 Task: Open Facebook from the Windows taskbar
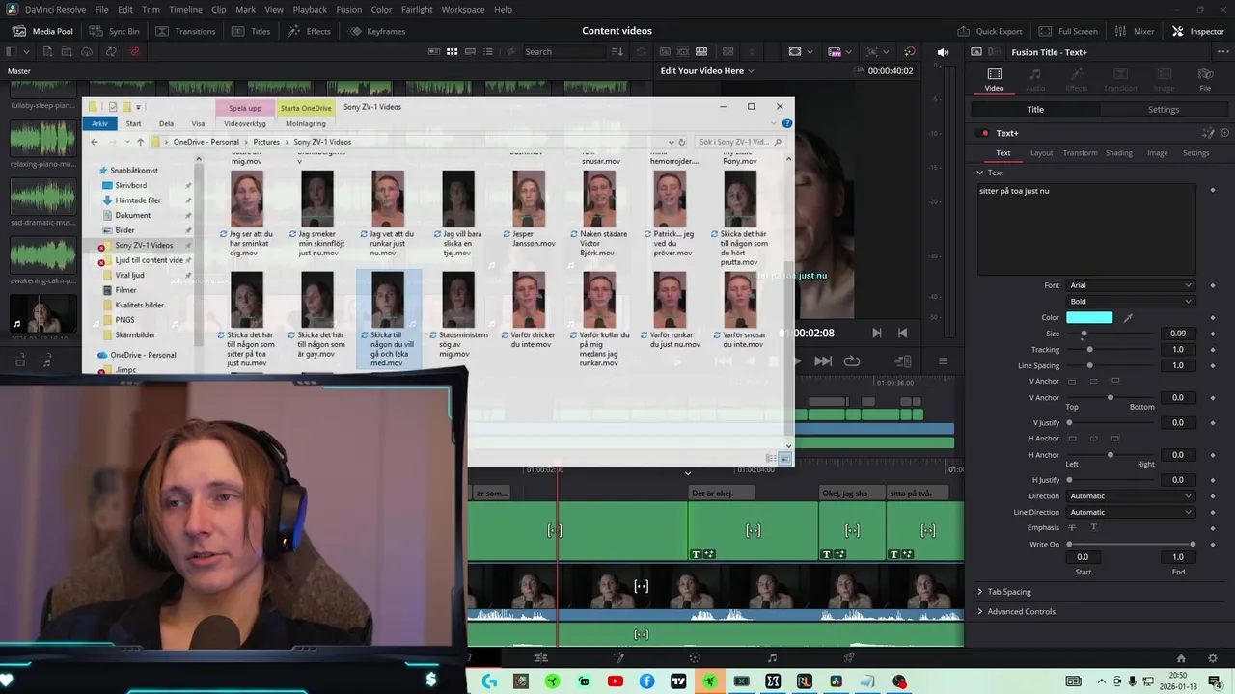(646, 681)
